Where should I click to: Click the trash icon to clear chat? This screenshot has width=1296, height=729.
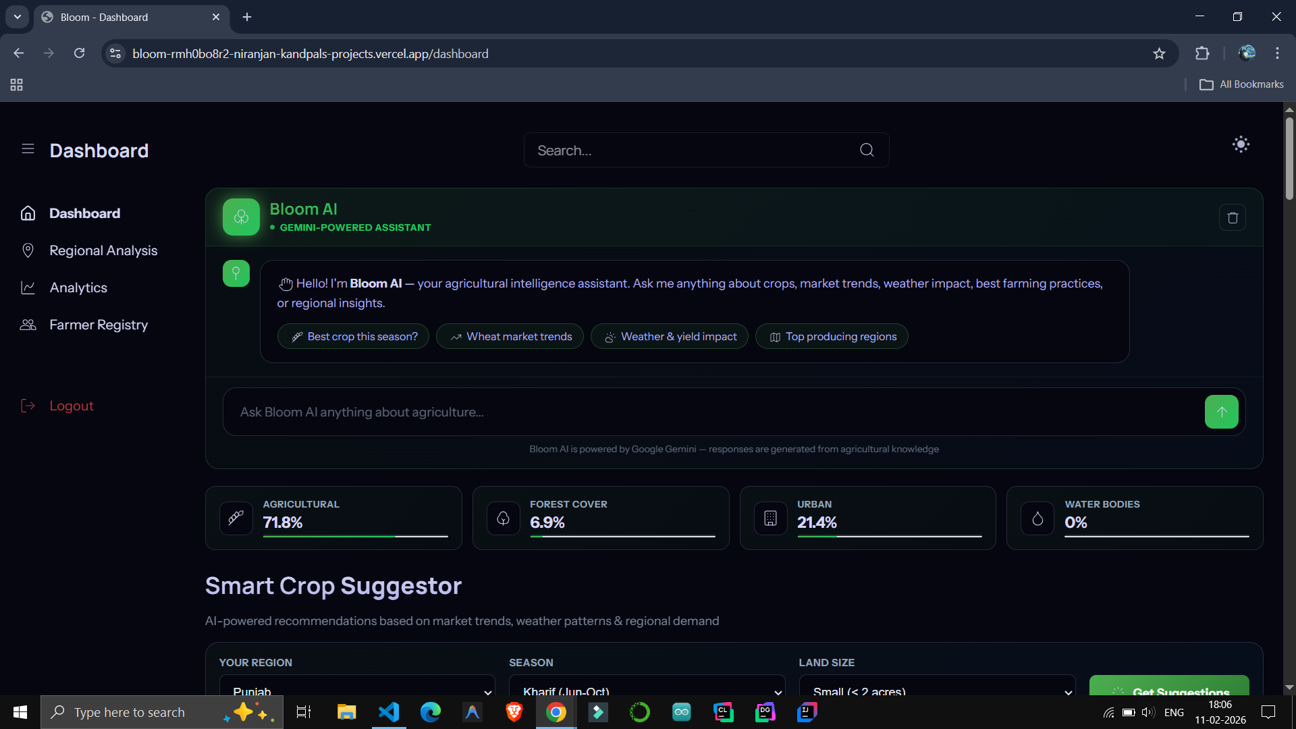click(x=1232, y=217)
